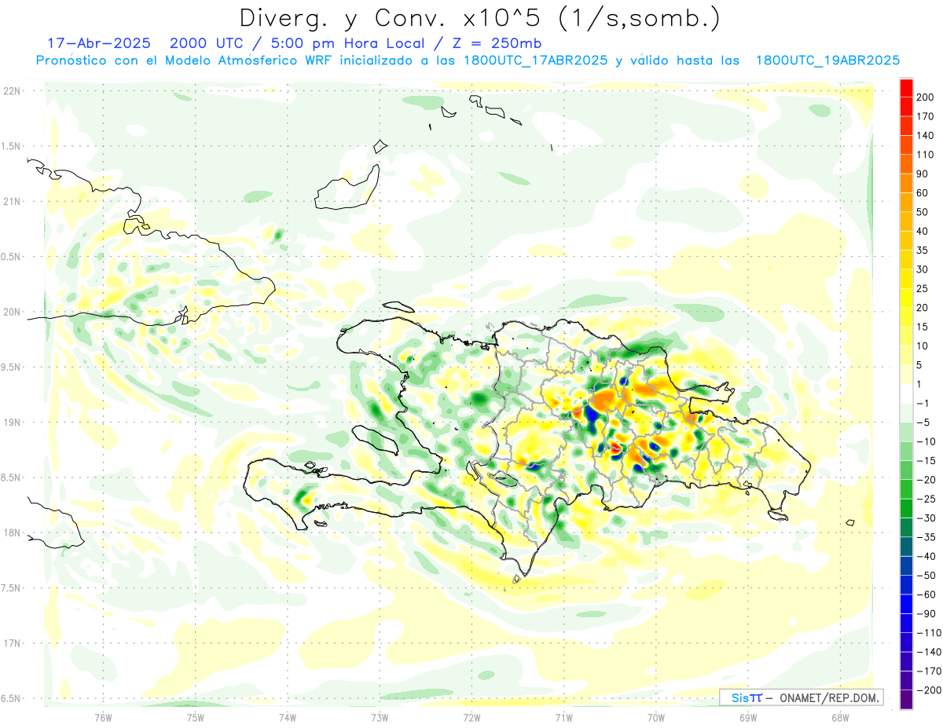This screenshot has height=728, width=943.
Task: Click the '20N' latitude label
Action: (12, 312)
